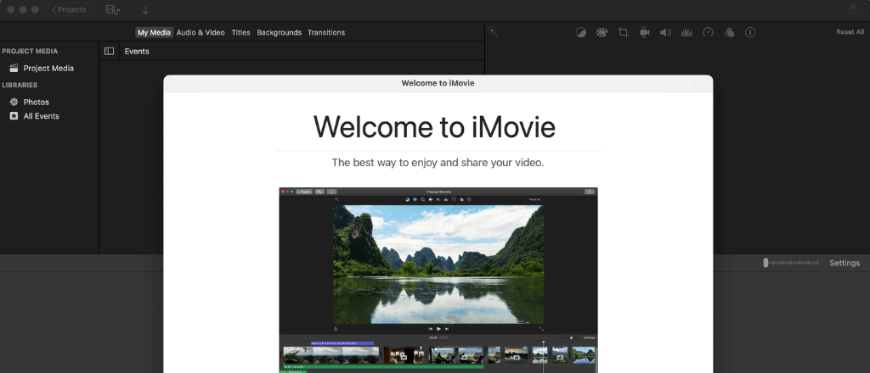Viewport: 870px width, 373px height.
Task: Open the color correction palette tool
Action: pyautogui.click(x=602, y=33)
